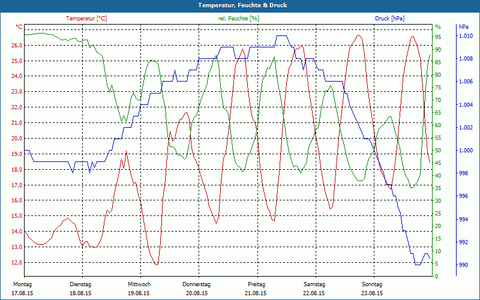Click the '40' humidity axis value

438,176
